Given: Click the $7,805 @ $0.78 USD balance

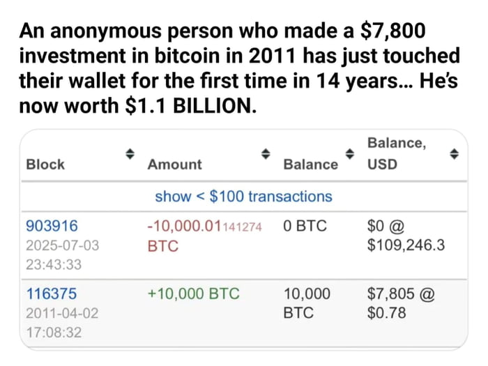Looking at the screenshot, I should point(400,303).
